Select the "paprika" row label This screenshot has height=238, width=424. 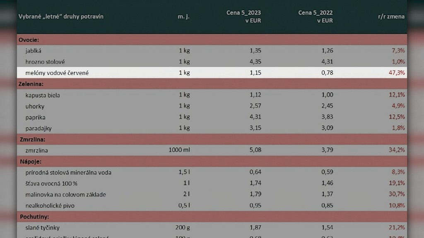pyautogui.click(x=36, y=117)
